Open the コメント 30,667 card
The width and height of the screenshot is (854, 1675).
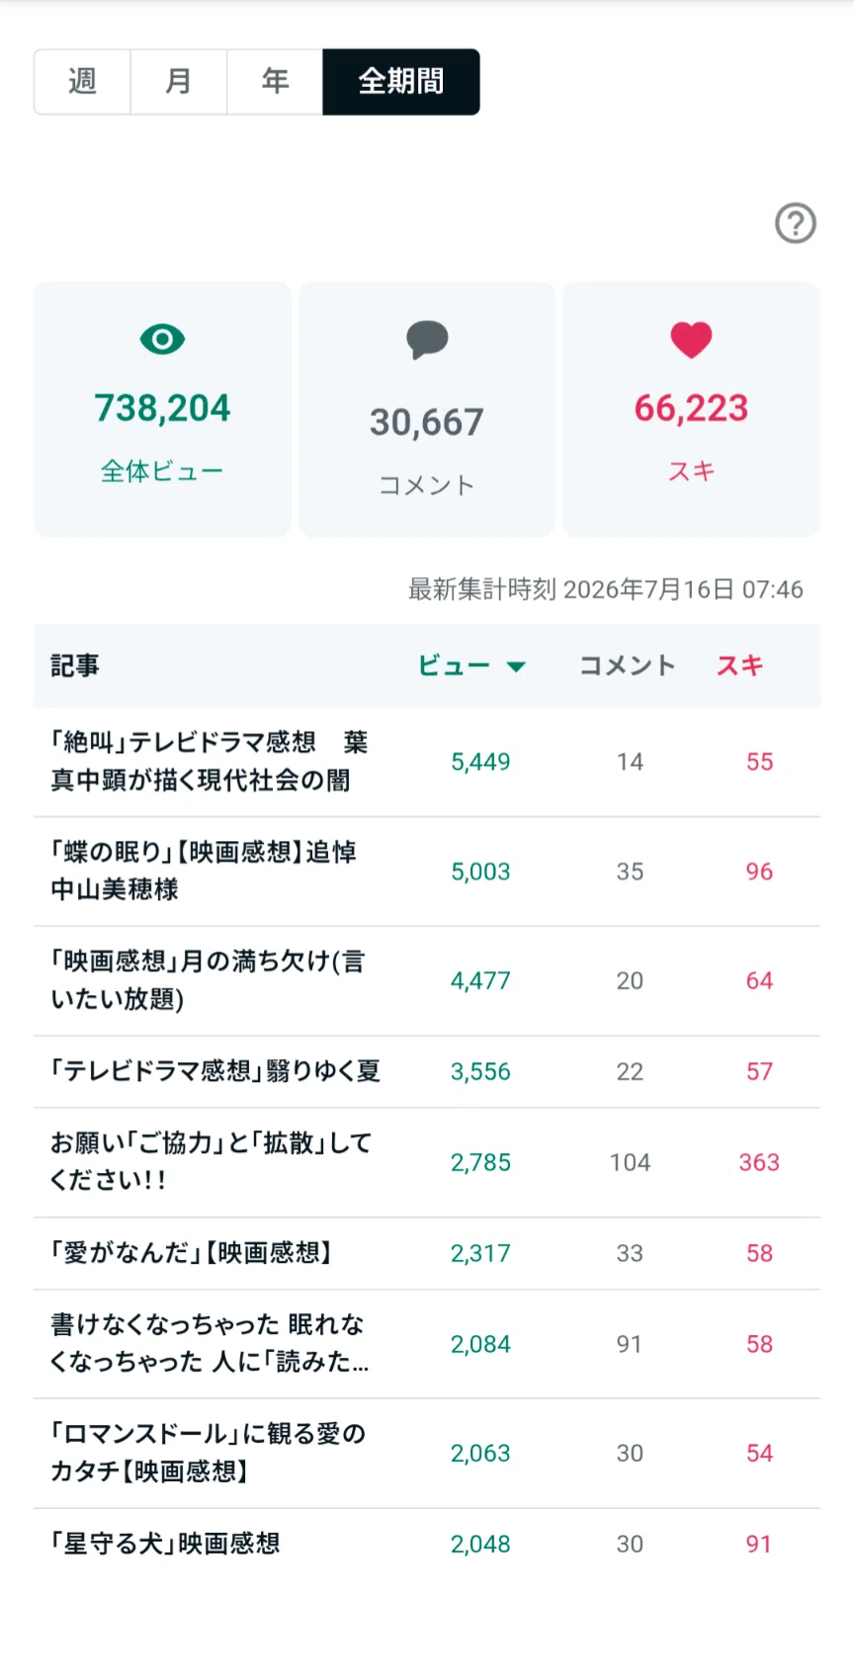[x=427, y=409]
